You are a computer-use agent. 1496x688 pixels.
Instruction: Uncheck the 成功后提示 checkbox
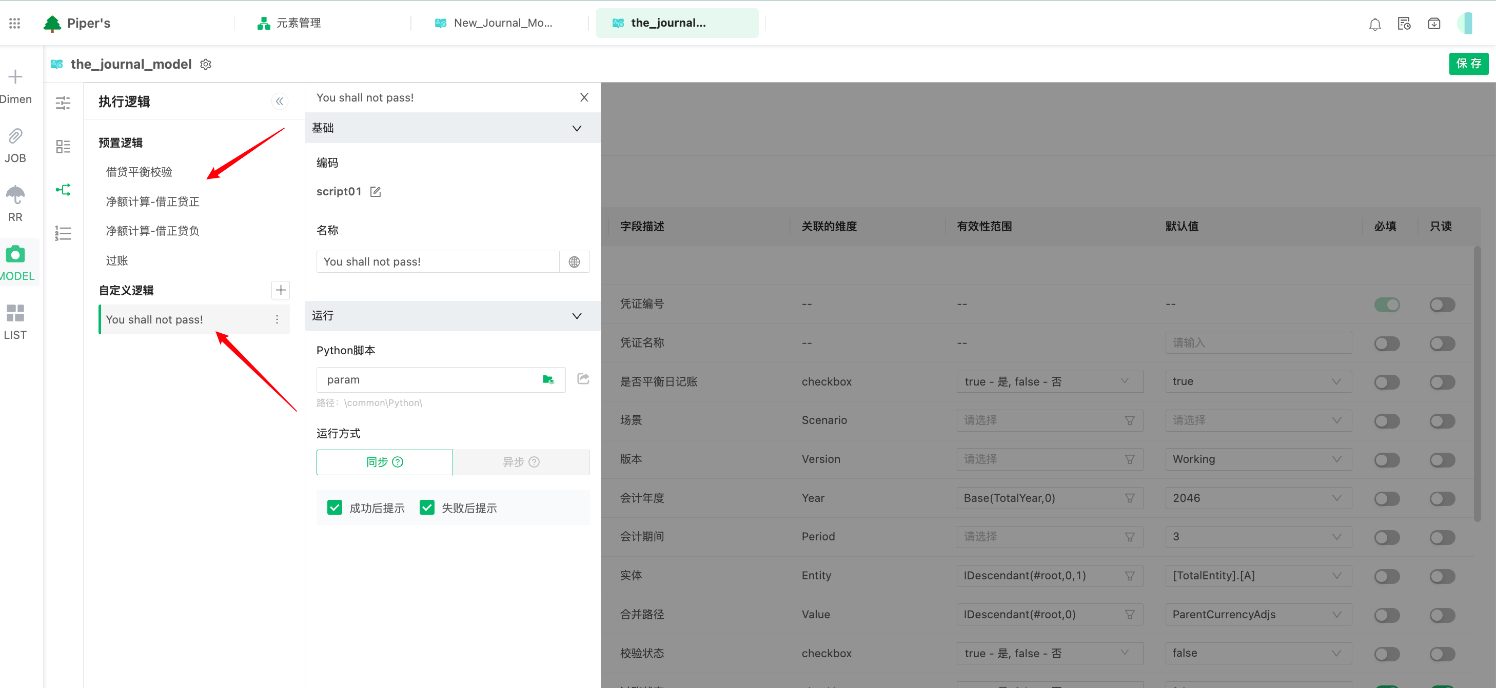(334, 508)
